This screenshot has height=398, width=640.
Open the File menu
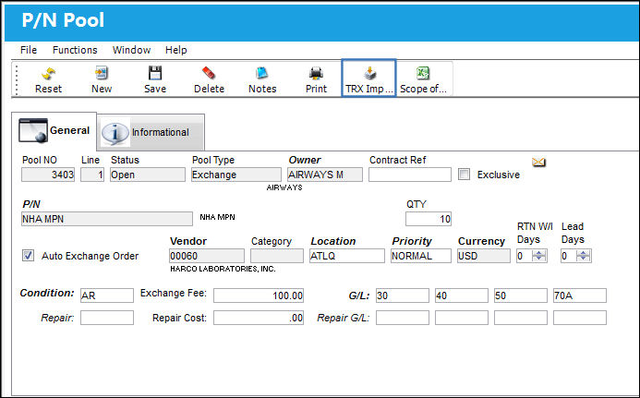pyautogui.click(x=29, y=50)
